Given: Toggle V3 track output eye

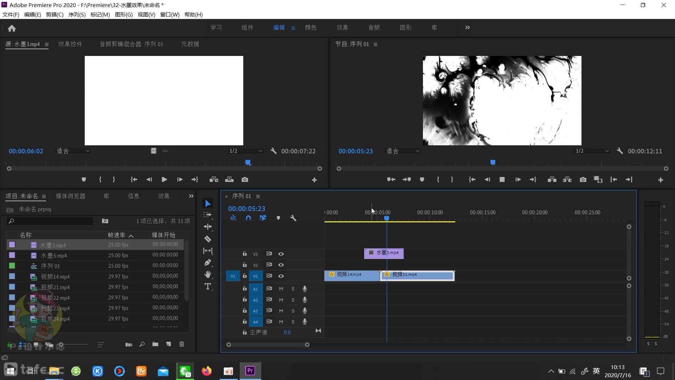Looking at the screenshot, I should point(281,254).
